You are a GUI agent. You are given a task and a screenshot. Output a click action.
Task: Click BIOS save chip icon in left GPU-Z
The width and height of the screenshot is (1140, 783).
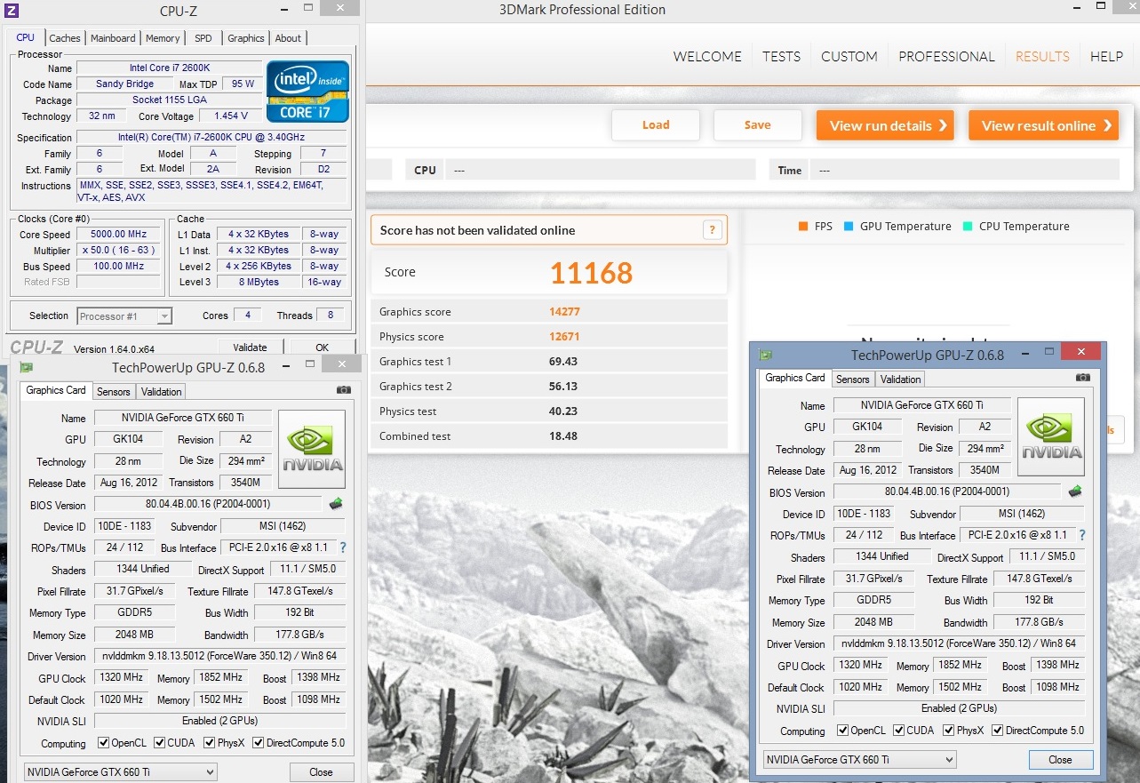tap(336, 504)
